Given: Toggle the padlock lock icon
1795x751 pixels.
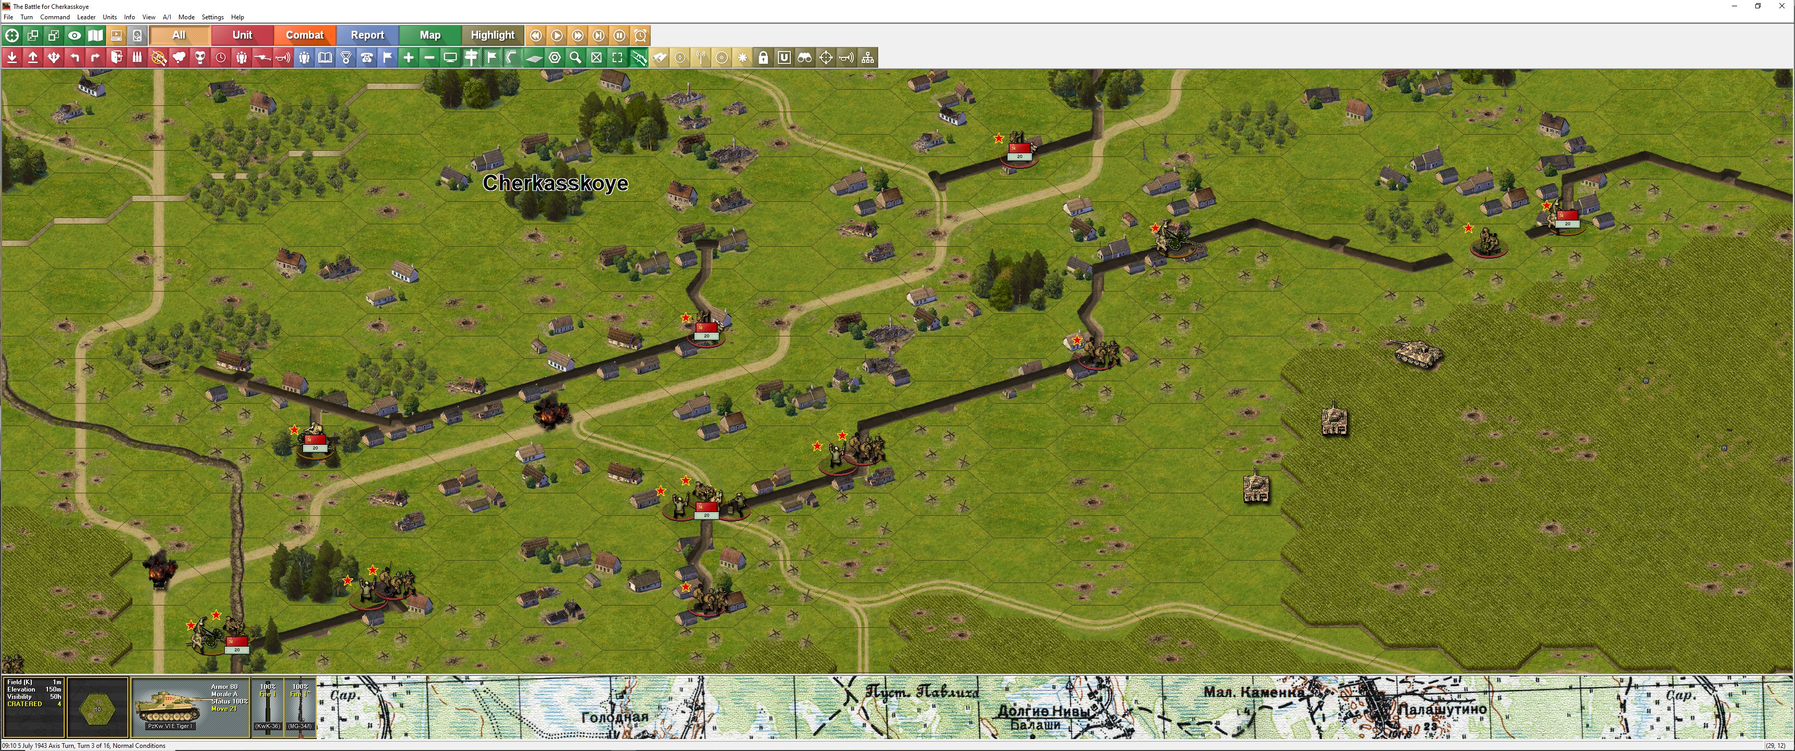Looking at the screenshot, I should 763,58.
